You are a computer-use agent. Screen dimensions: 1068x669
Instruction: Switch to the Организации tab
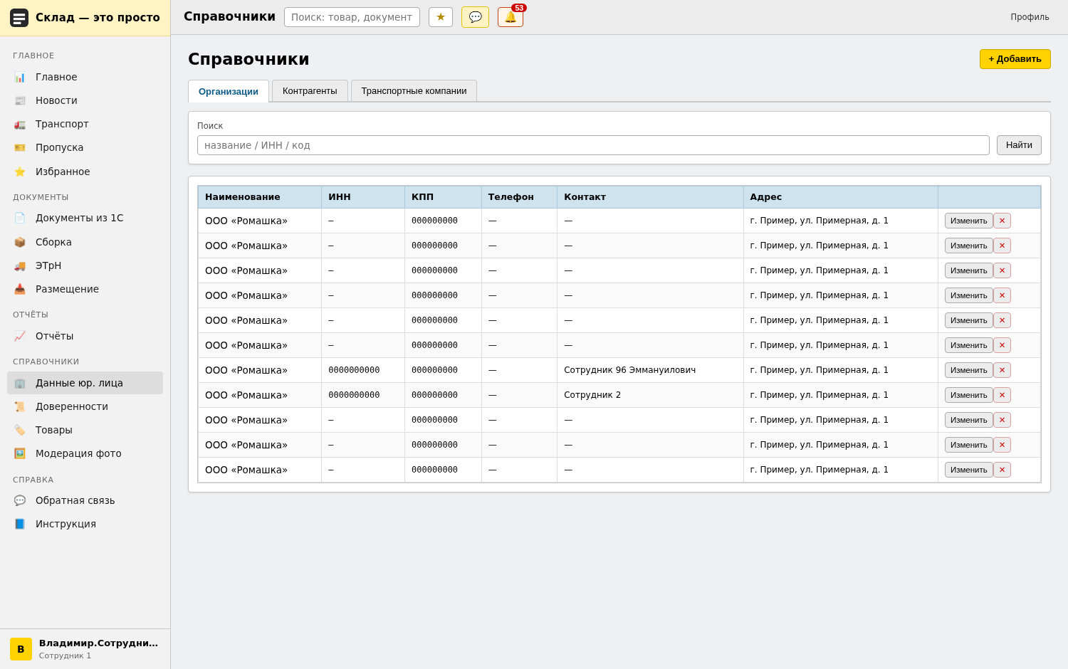pos(229,91)
